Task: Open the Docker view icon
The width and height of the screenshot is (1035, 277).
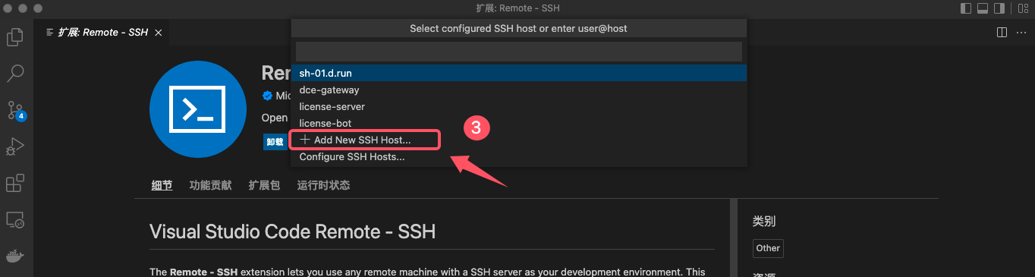Action: [15, 256]
